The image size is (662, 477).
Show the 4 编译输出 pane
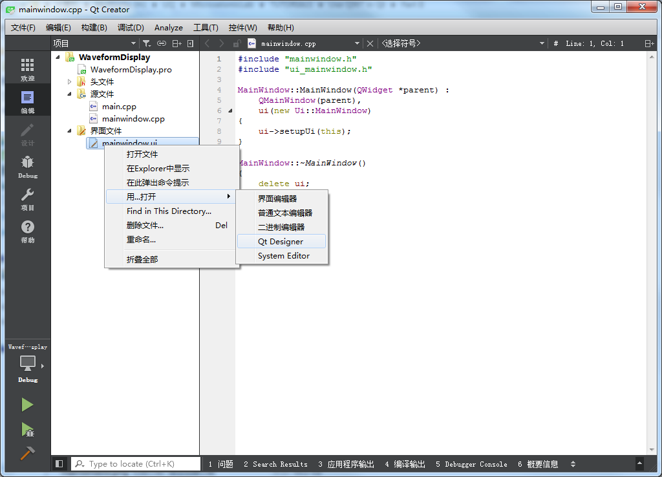(x=405, y=464)
